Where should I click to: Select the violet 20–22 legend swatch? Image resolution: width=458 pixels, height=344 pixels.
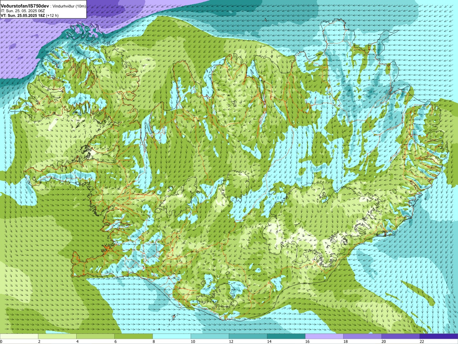pyautogui.click(x=401, y=336)
